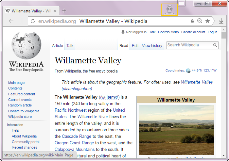Click the Coordinates label link

tap(175, 71)
